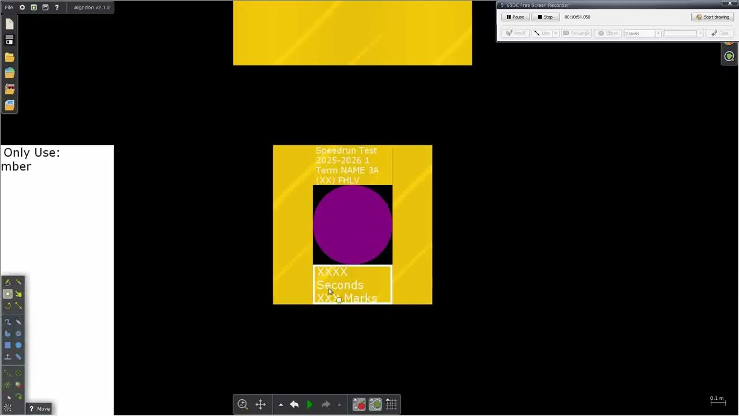Viewport: 739px width, 416px height.
Task: Select the Drag hand tool
Action: pyautogui.click(x=18, y=294)
